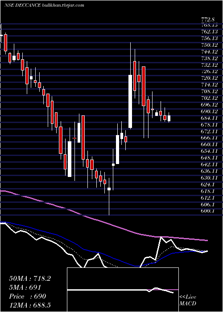223x312 pixels.
Task: Click the 'bullkhan.tbrjar.com' site label
Action: tap(63, 5)
